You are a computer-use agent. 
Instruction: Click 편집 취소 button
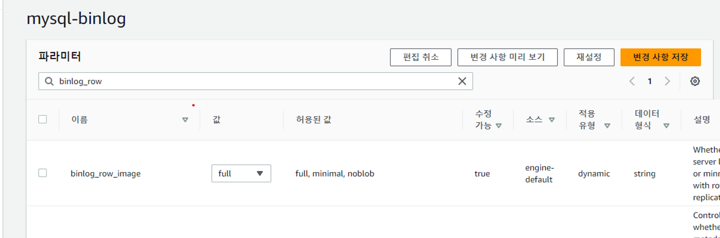tap(420, 57)
